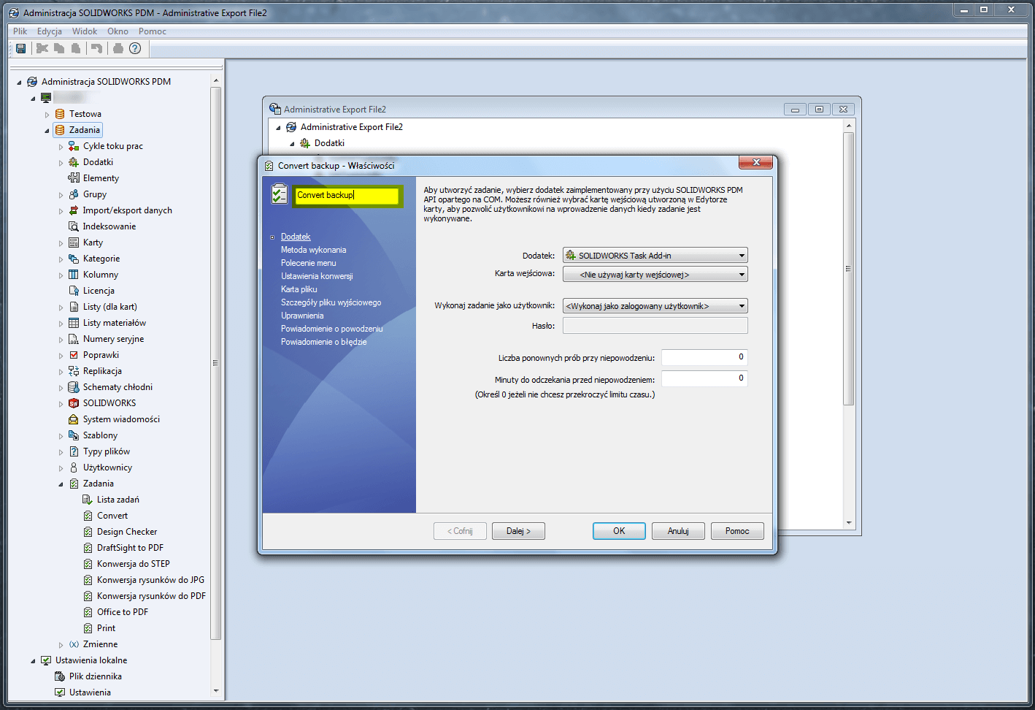Open the Edycja menu

click(x=50, y=31)
